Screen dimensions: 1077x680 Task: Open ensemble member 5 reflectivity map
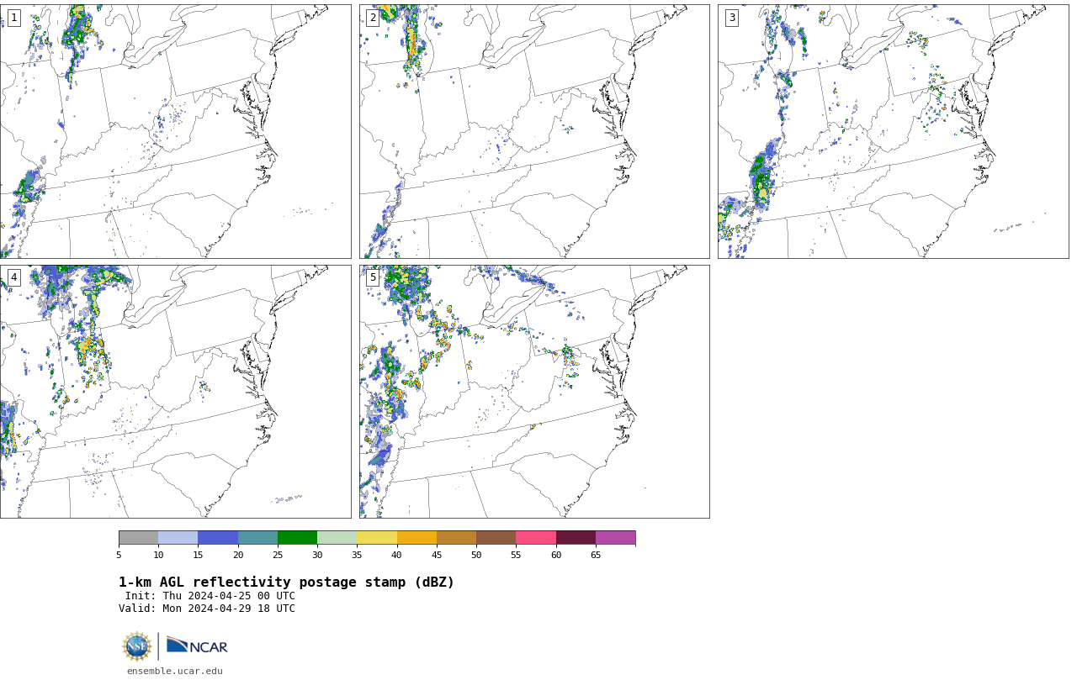tap(534, 392)
